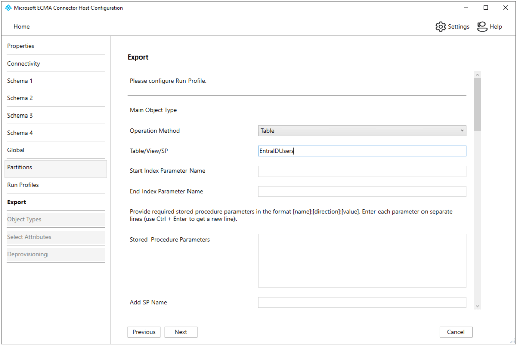Click the Settings gear icon
Screen dimensions: 517x345
440,27
